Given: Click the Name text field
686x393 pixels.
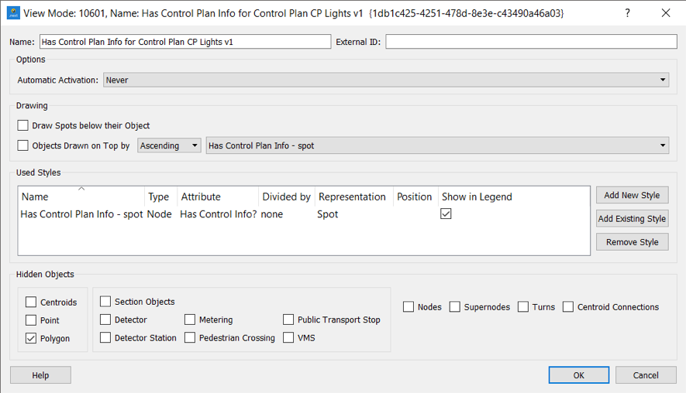Looking at the screenshot, I should pos(185,42).
